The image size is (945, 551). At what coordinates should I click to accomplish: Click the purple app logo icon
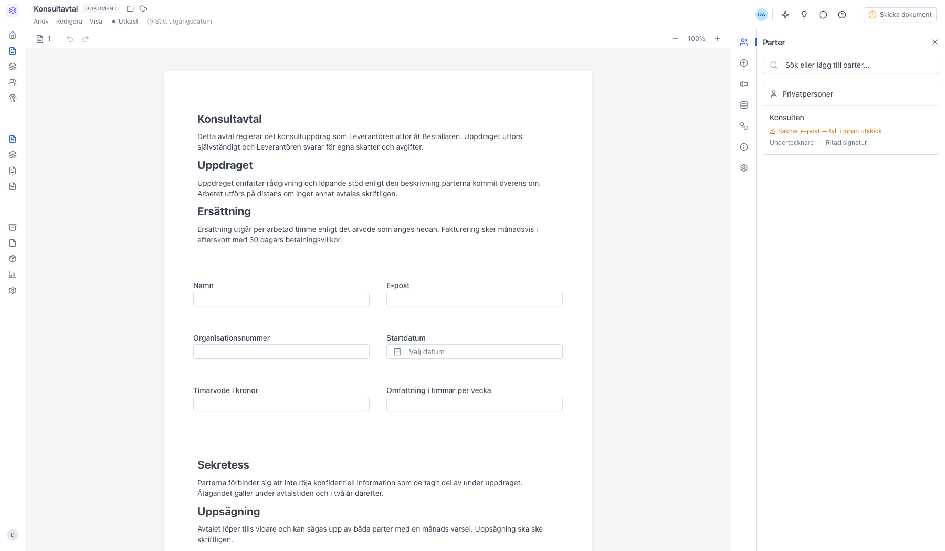coord(13,10)
